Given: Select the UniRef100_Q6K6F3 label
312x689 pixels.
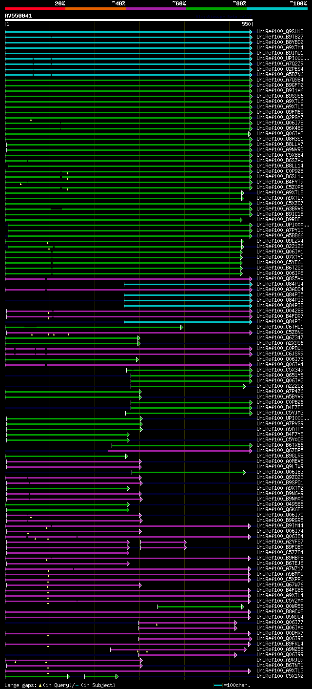Looking at the screenshot, I should click(x=280, y=509).
